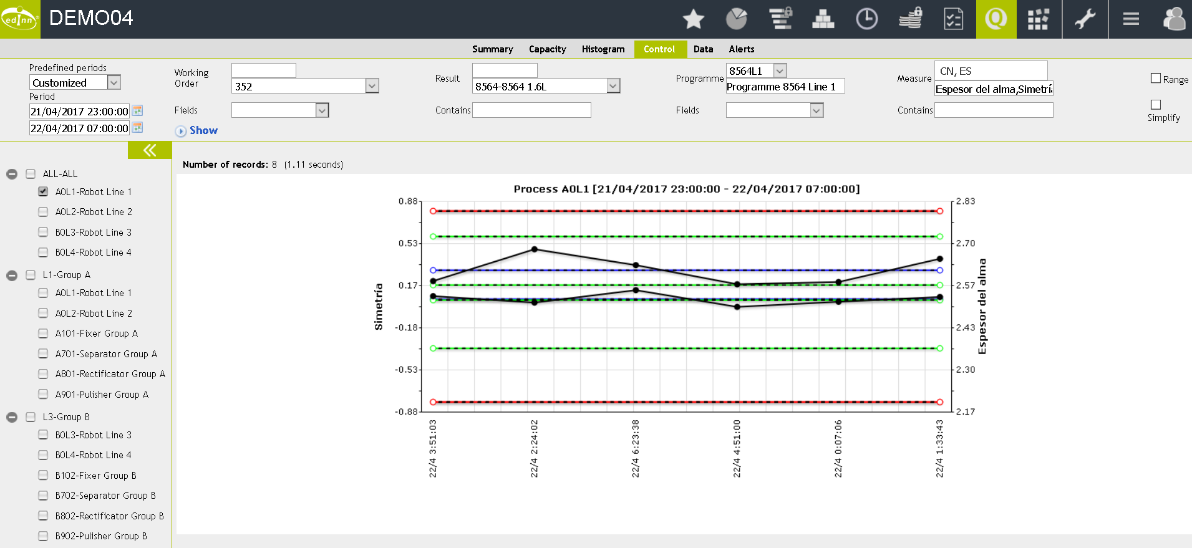Check B0L3-Robot Line 3 under ALL-ALL
The image size is (1192, 548).
(43, 232)
